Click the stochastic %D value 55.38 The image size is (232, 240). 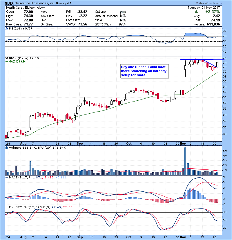pyautogui.click(x=68, y=207)
